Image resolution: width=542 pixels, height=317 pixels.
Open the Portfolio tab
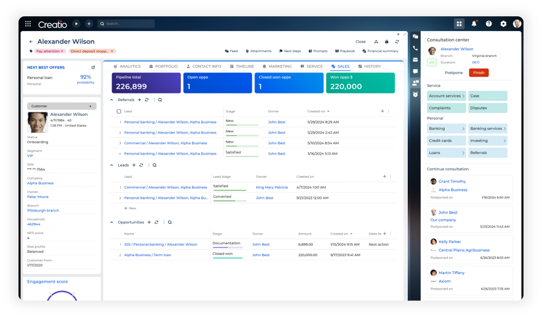coord(163,66)
